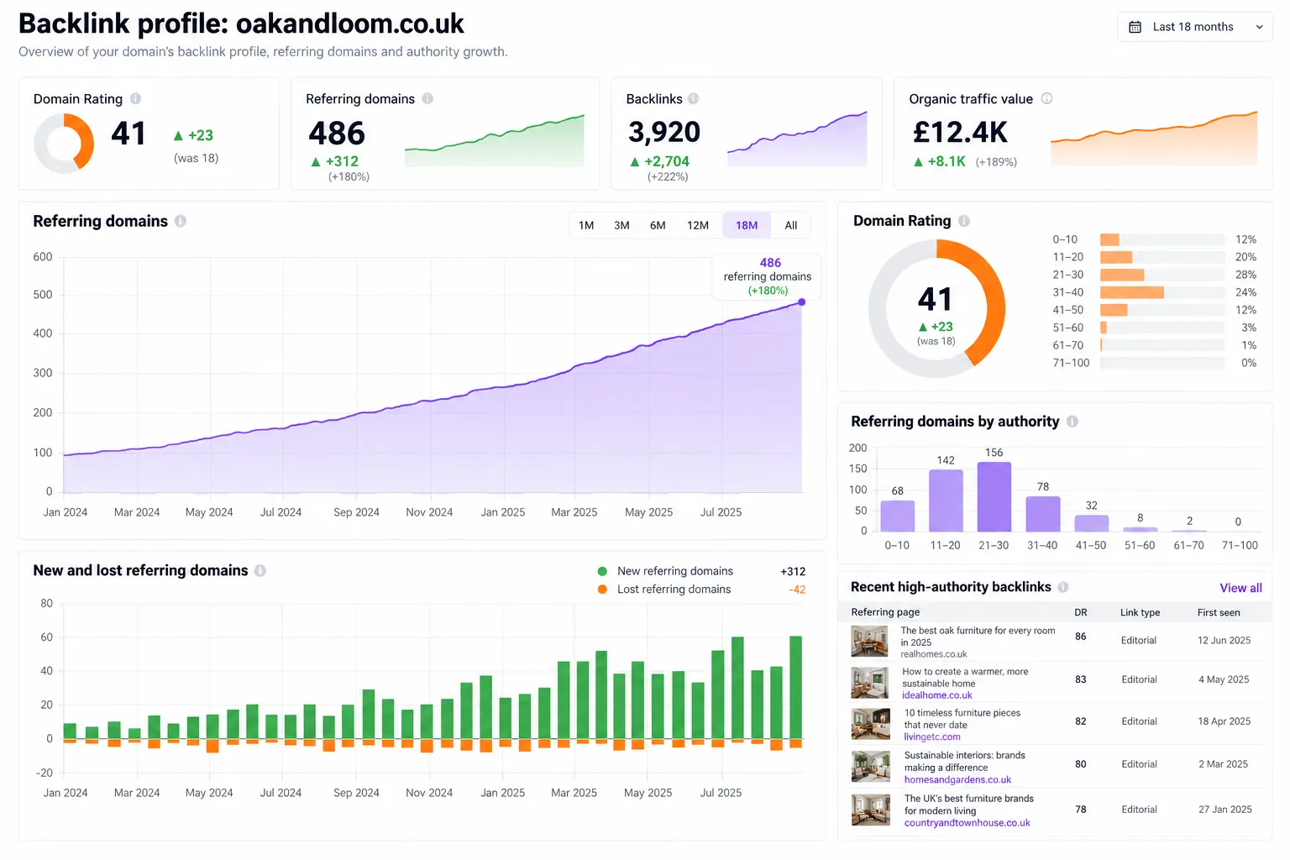Select the 18M time range

[x=747, y=225]
